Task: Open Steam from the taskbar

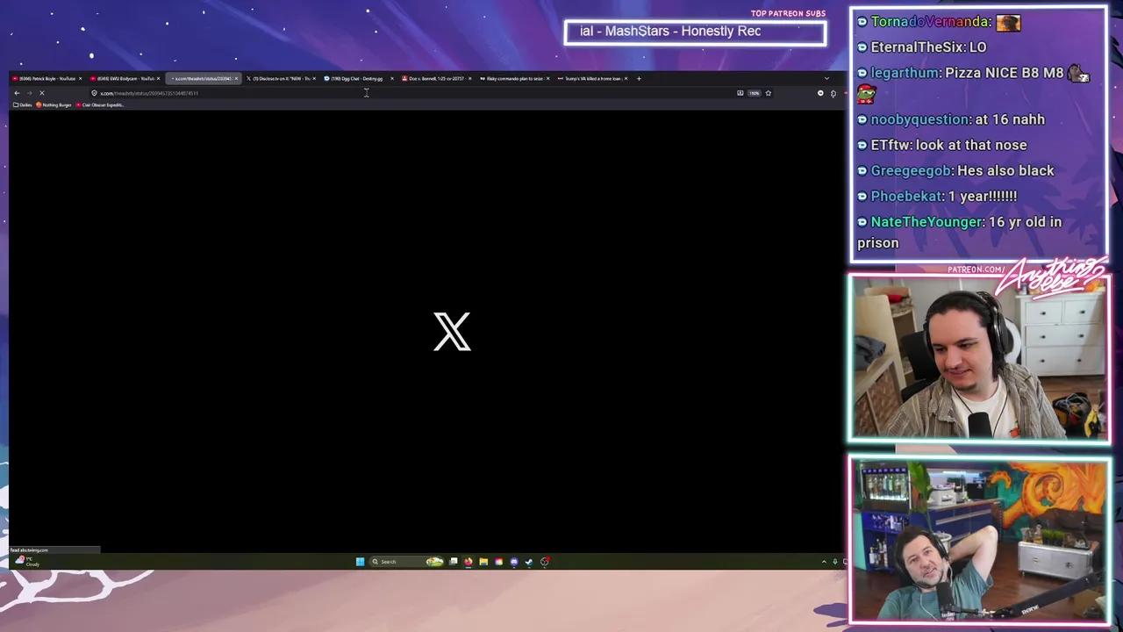Action: pyautogui.click(x=528, y=562)
